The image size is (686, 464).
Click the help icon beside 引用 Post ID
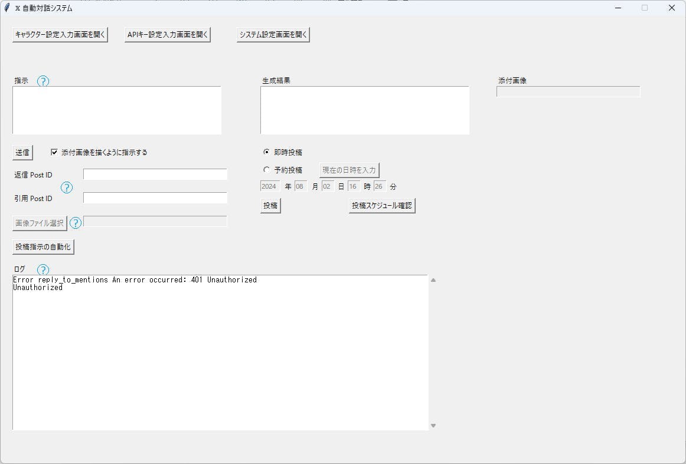67,187
